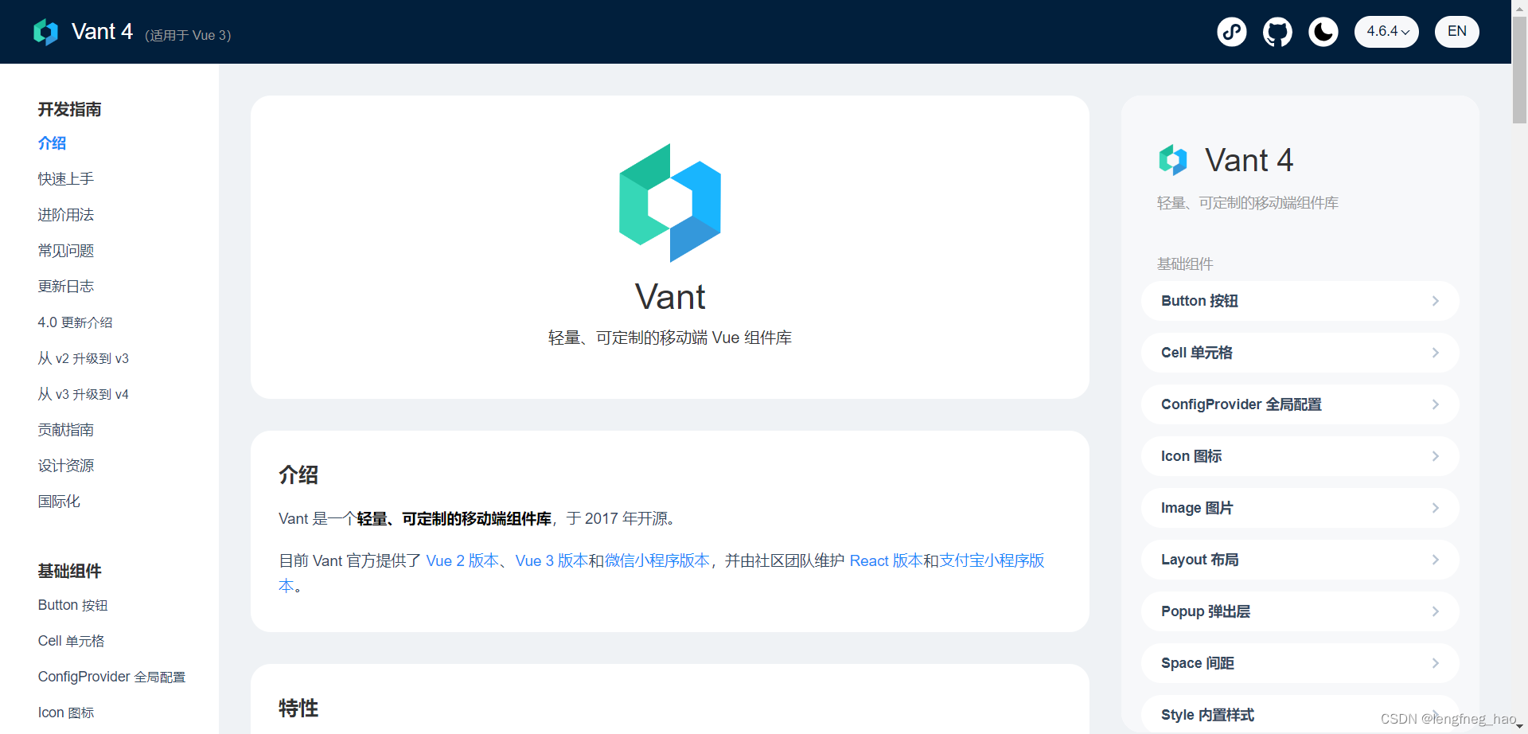Expand the Button 按钮 component entry
The image size is (1528, 734).
1299,301
